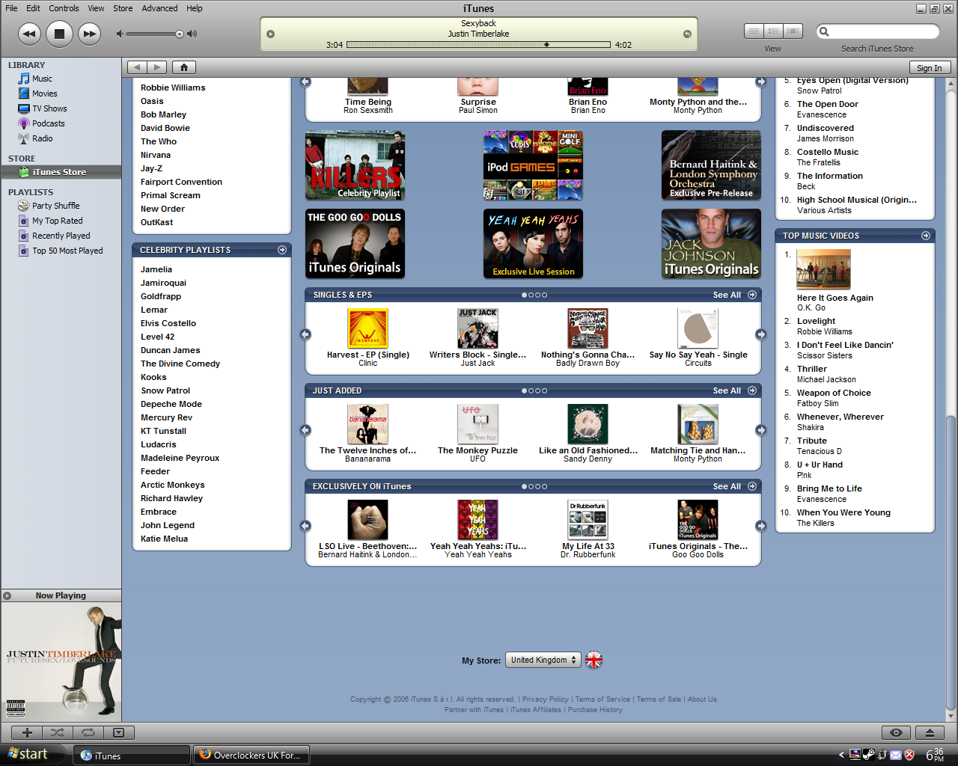Toggle the artwork viewer button
This screenshot has height=766, width=958.
(x=118, y=733)
